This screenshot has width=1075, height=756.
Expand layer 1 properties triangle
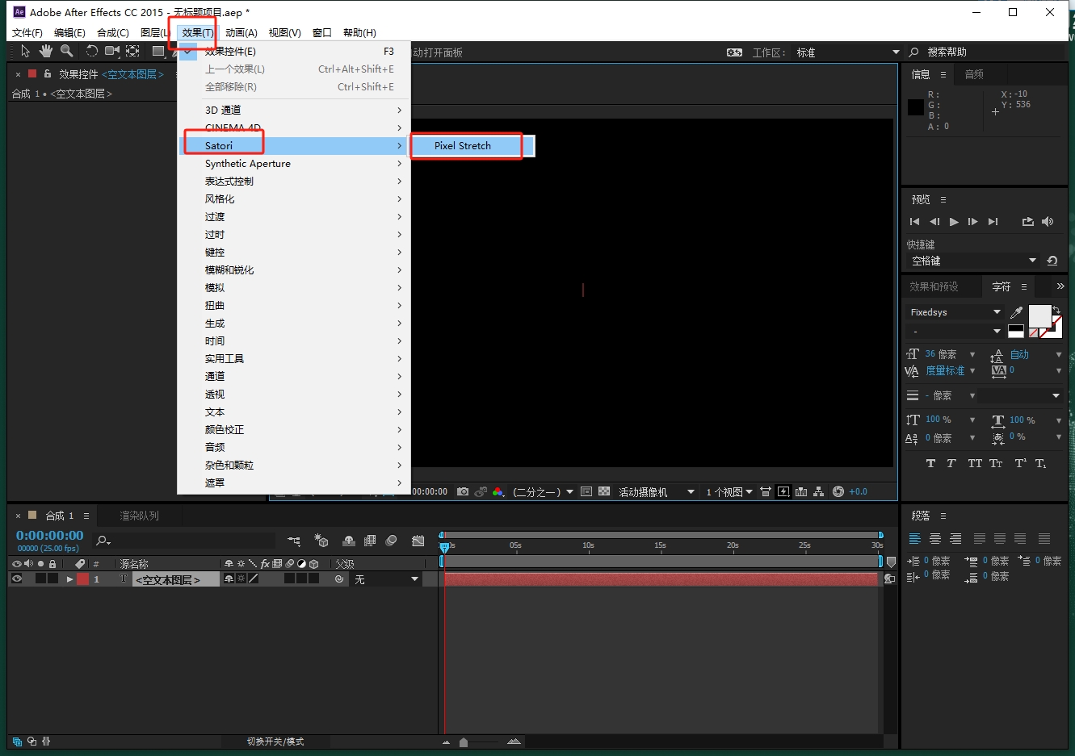(x=69, y=579)
